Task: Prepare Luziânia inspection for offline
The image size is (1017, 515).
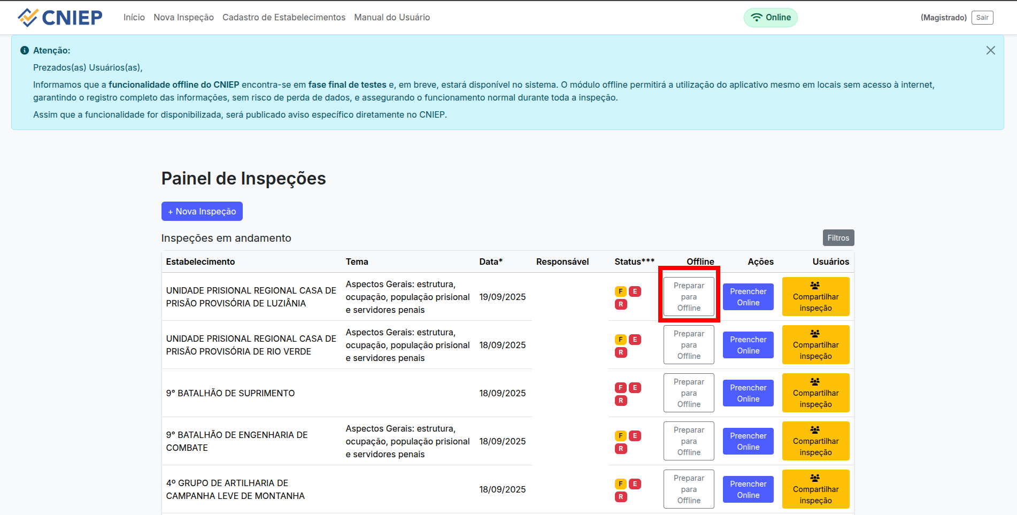Action: (x=689, y=297)
